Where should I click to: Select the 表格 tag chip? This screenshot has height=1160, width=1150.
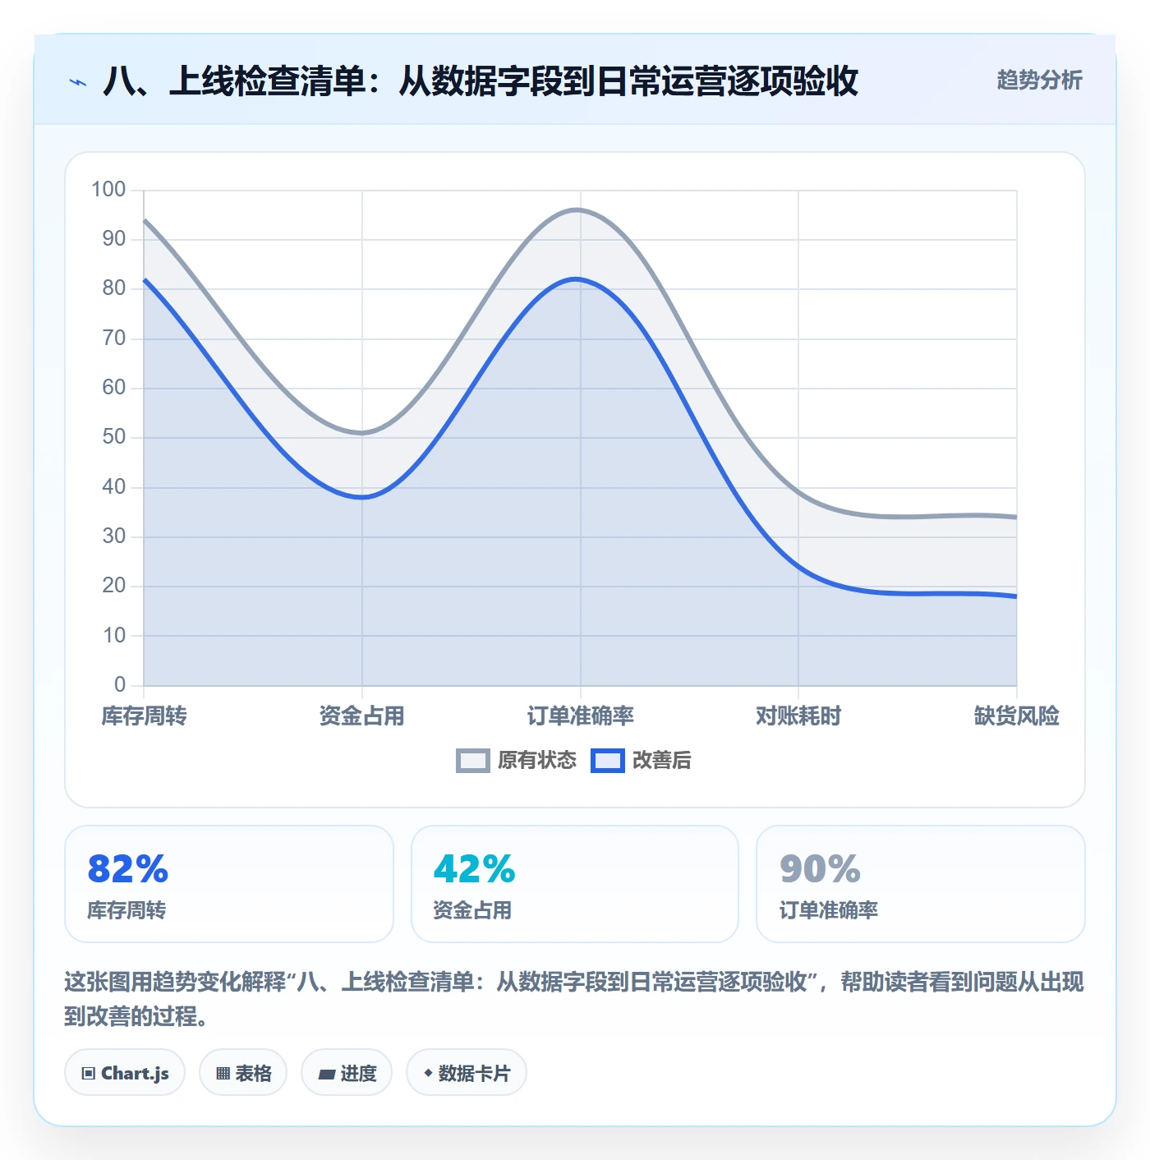click(x=243, y=1073)
